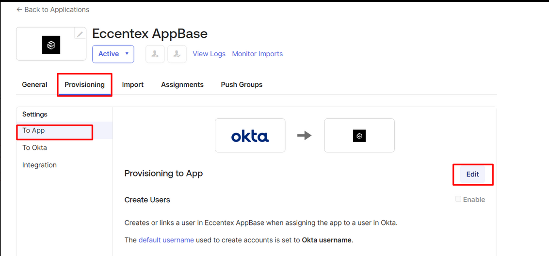This screenshot has height=256, width=549.
Task: Edit the app logo pencil icon
Action: (x=80, y=34)
